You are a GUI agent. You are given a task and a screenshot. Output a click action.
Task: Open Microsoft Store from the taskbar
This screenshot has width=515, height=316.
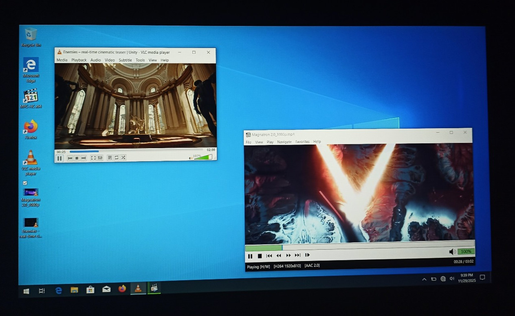click(90, 290)
